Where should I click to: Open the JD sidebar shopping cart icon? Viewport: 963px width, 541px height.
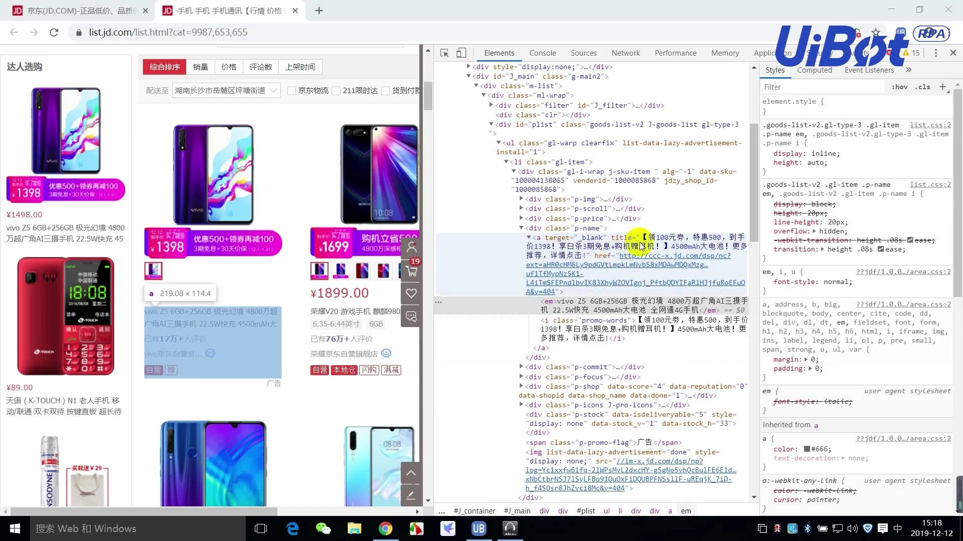click(411, 270)
